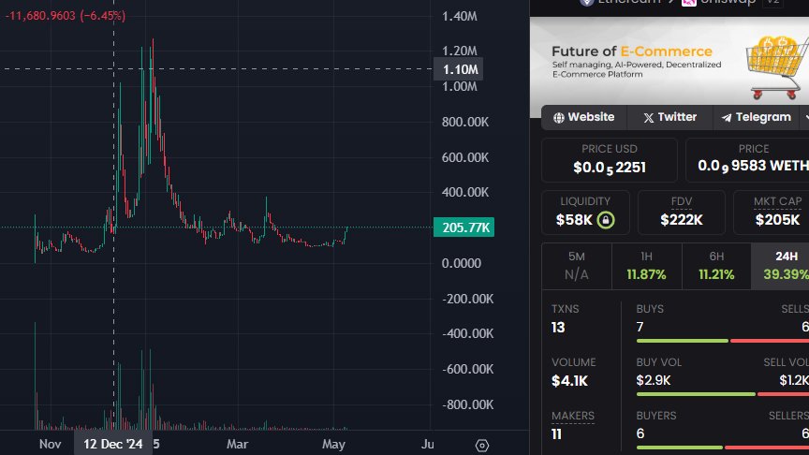Viewport: 809px width, 455px height.
Task: Click the BUYS count 7
Action: (640, 327)
